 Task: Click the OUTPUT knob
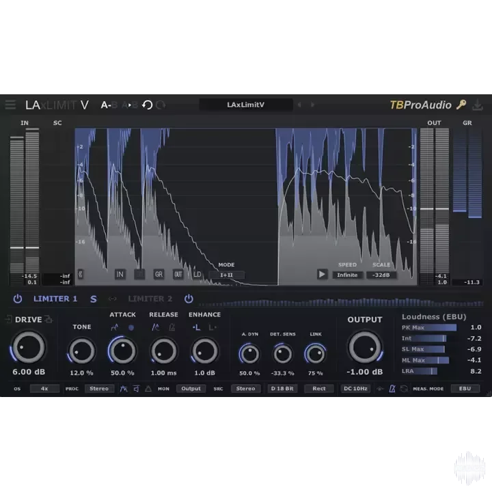[x=365, y=348]
